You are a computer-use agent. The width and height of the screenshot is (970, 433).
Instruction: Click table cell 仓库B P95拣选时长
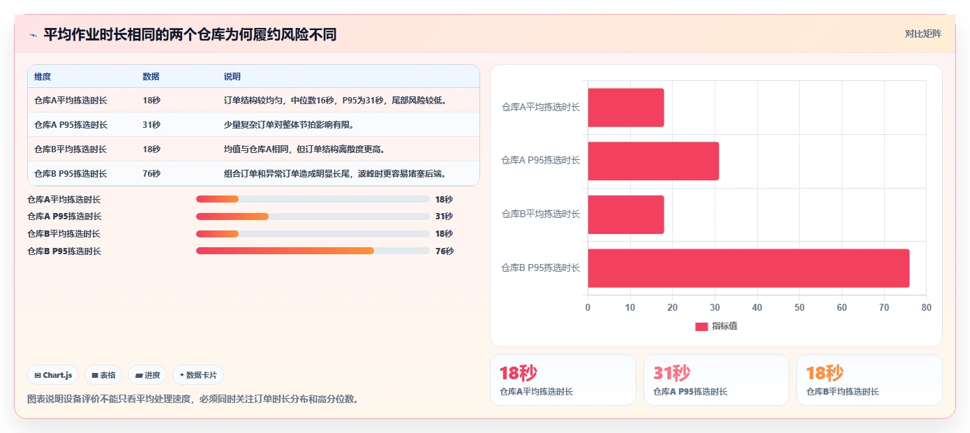70,174
